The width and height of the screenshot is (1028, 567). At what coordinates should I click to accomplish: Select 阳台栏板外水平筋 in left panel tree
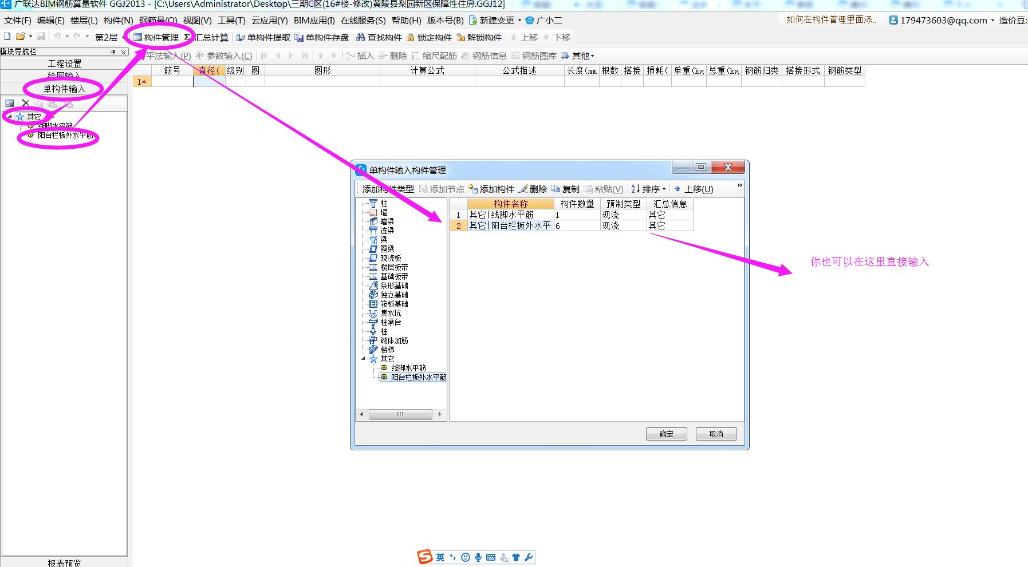(x=65, y=136)
